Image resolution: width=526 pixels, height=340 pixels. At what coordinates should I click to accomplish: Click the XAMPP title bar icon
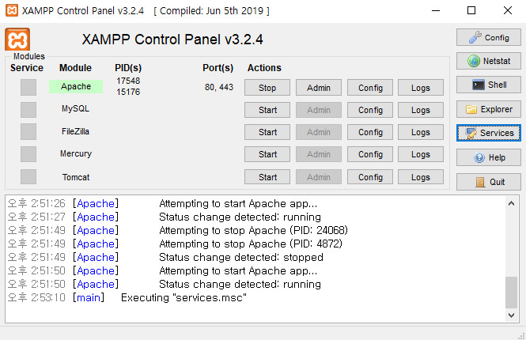[x=12, y=10]
